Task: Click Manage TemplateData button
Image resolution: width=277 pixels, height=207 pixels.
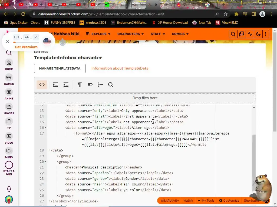Action: coord(60,68)
